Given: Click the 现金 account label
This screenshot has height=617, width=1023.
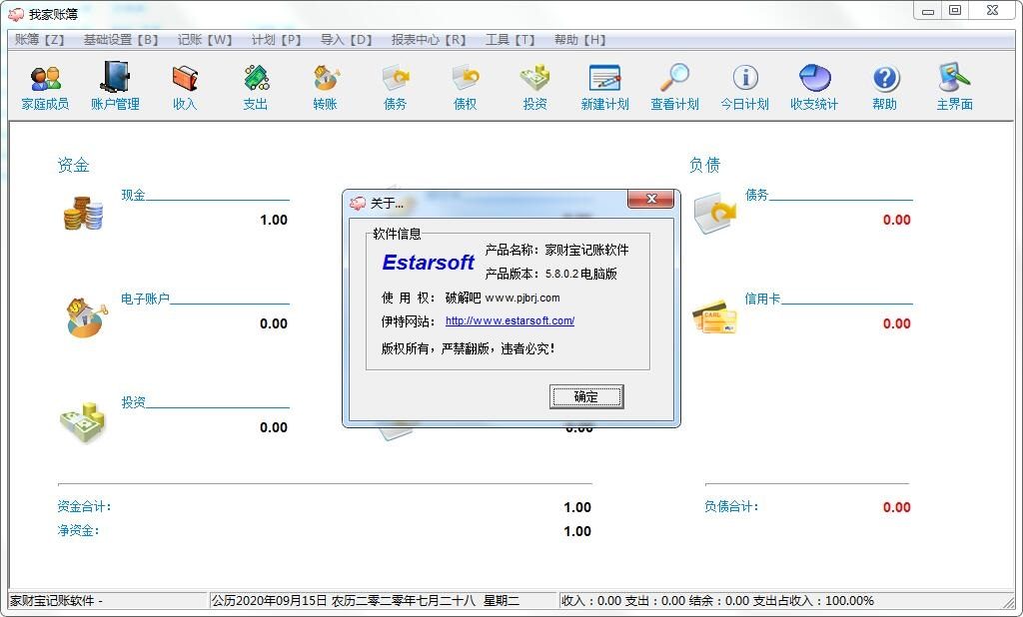Looking at the screenshot, I should (133, 195).
